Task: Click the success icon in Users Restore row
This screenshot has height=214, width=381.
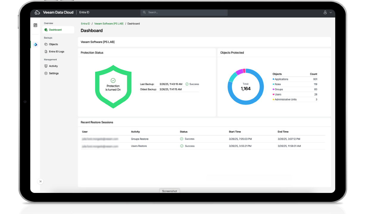Action: (182, 146)
